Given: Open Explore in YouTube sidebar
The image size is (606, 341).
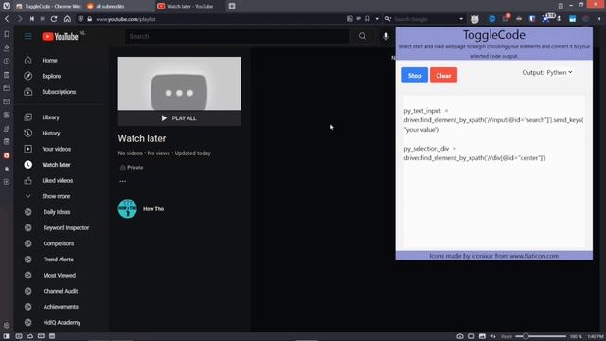Looking at the screenshot, I should click(x=51, y=76).
